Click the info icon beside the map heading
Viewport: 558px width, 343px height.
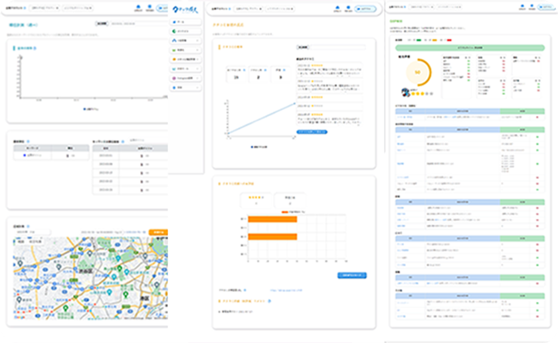28,226
